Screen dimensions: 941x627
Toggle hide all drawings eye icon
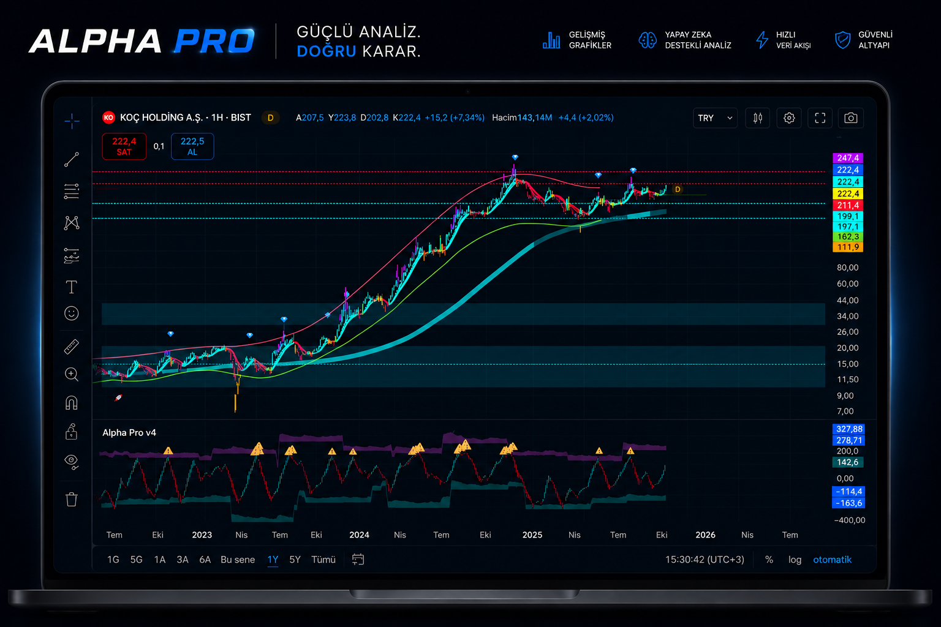coord(72,462)
